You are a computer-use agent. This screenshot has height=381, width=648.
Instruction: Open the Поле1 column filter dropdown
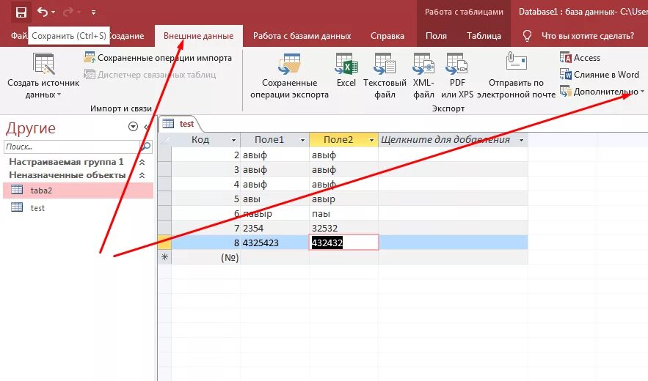coord(302,140)
